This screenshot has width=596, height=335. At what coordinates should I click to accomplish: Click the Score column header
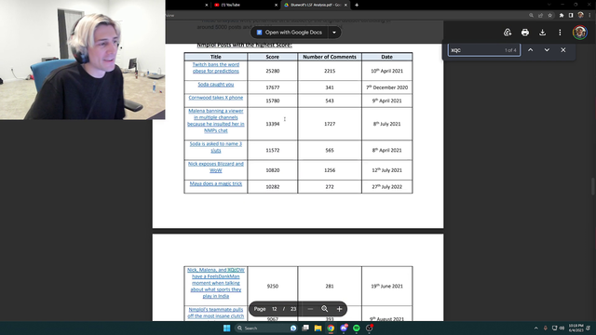tap(273, 57)
